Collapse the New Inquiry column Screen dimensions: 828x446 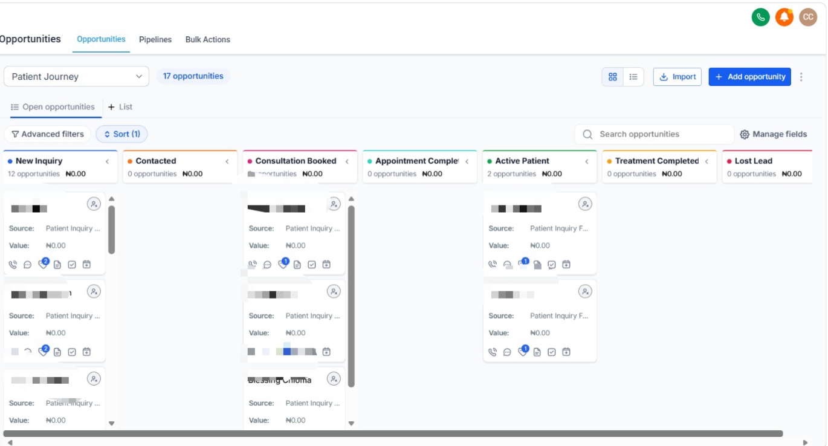(x=108, y=161)
